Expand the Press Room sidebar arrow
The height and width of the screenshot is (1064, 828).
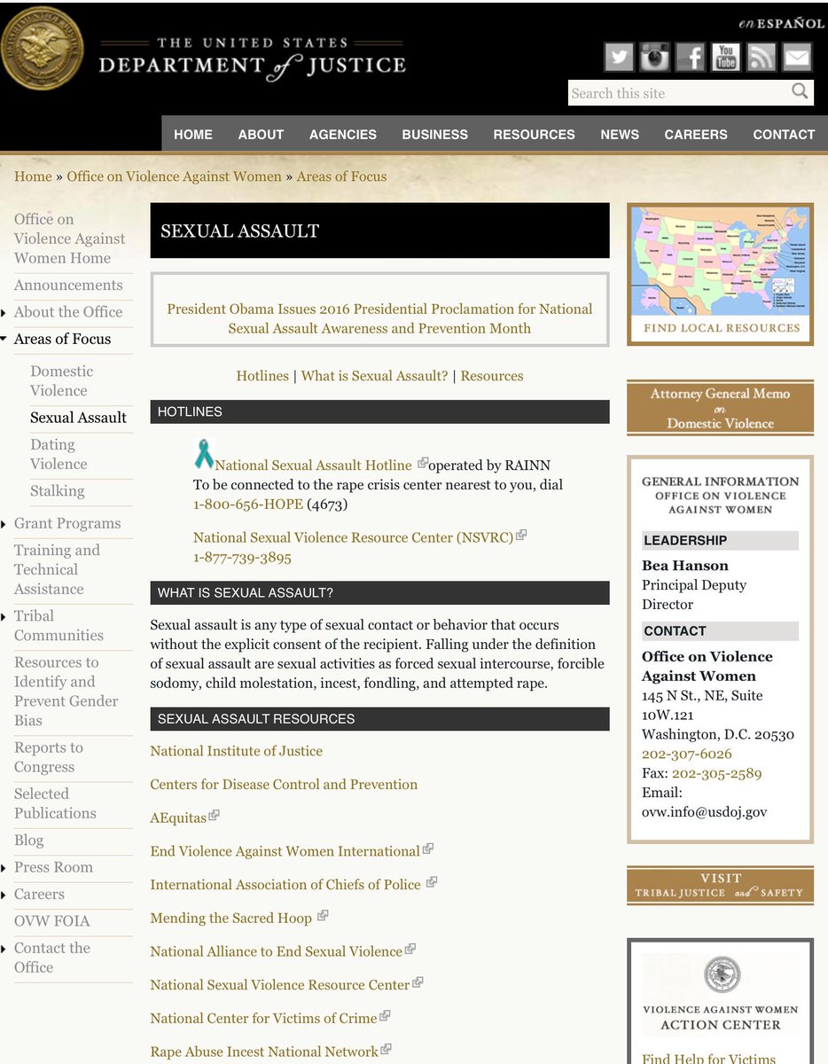click(4, 867)
